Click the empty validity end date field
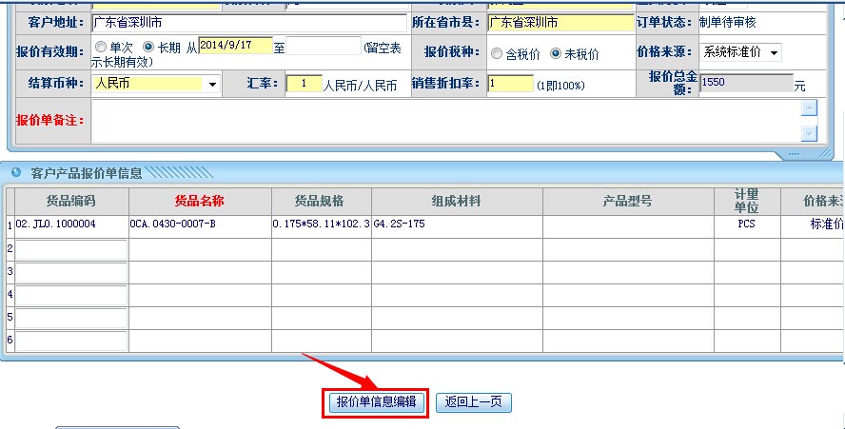 [323, 46]
